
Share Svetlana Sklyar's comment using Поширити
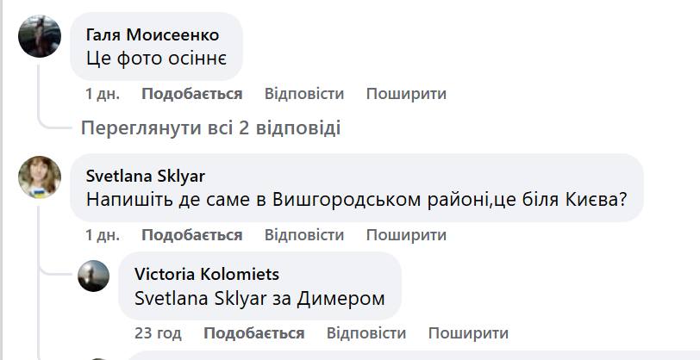(406, 234)
